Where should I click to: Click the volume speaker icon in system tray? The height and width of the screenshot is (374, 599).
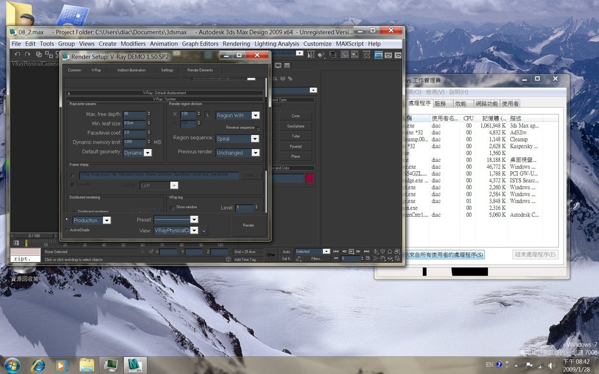tap(551, 365)
